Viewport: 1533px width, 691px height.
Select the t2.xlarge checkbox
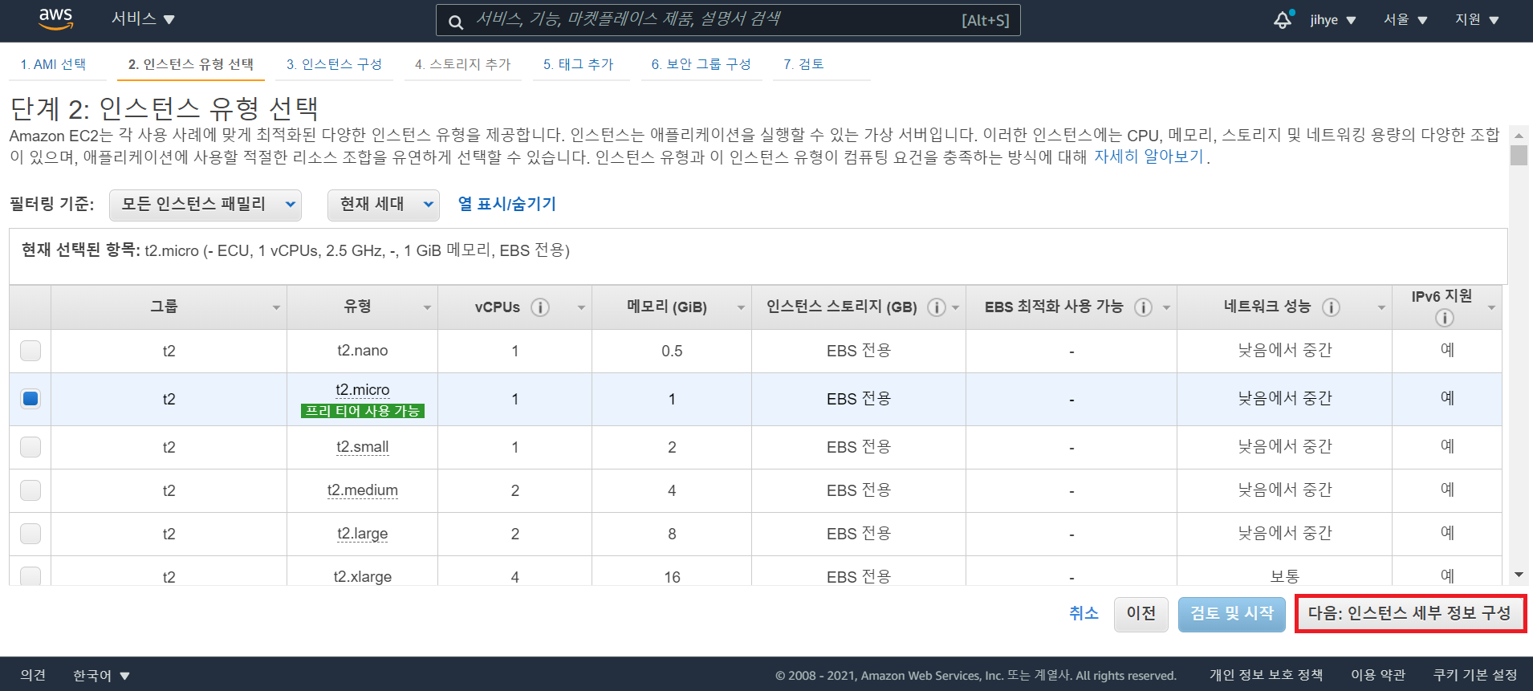(x=30, y=576)
